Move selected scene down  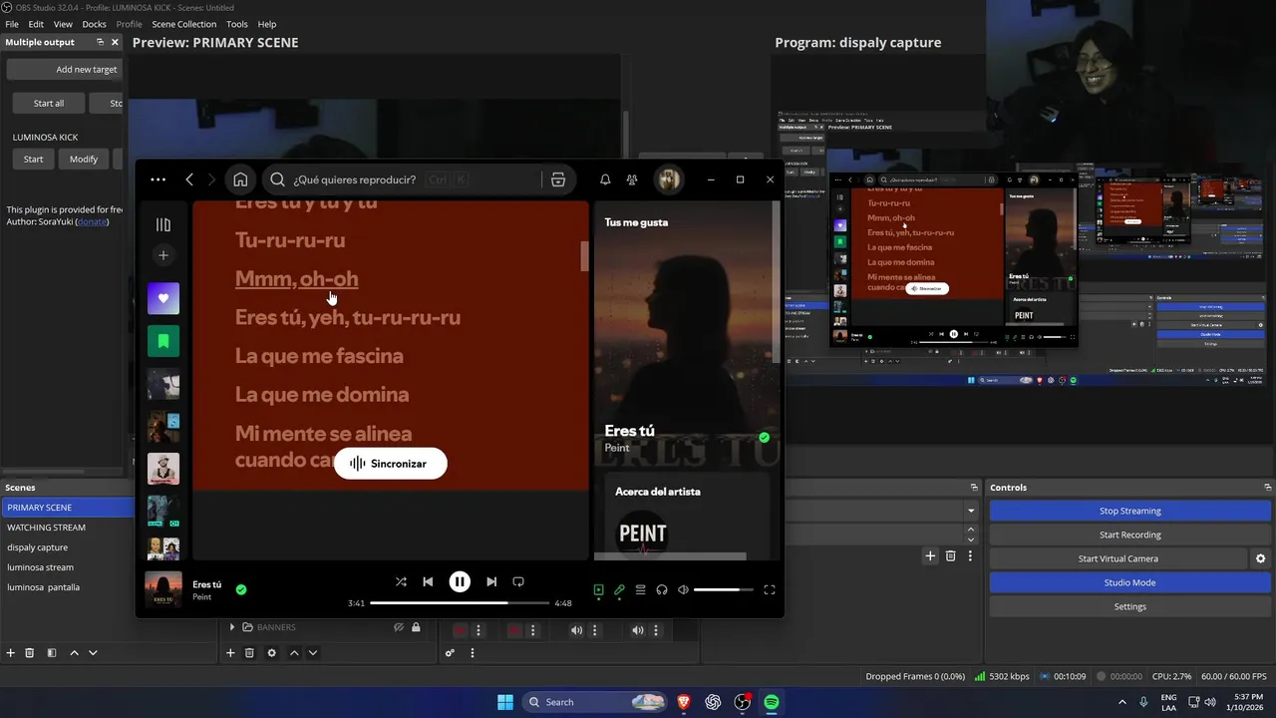93,653
